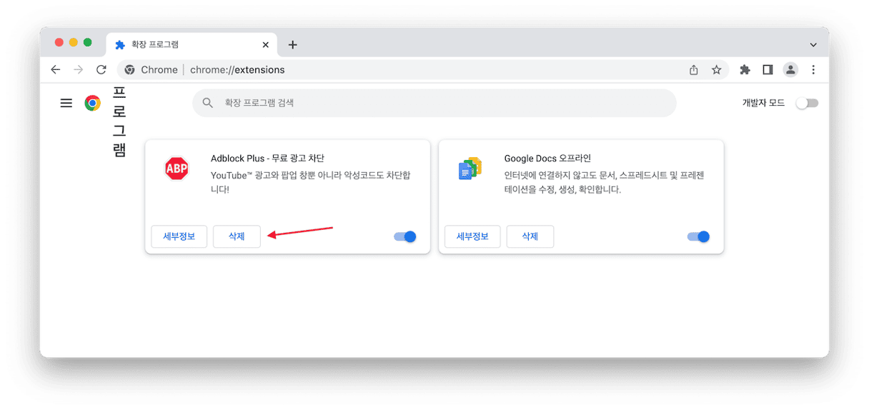This screenshot has width=869, height=410.
Task: Open 세부정보 for Adblock Plus
Action: coord(179,236)
